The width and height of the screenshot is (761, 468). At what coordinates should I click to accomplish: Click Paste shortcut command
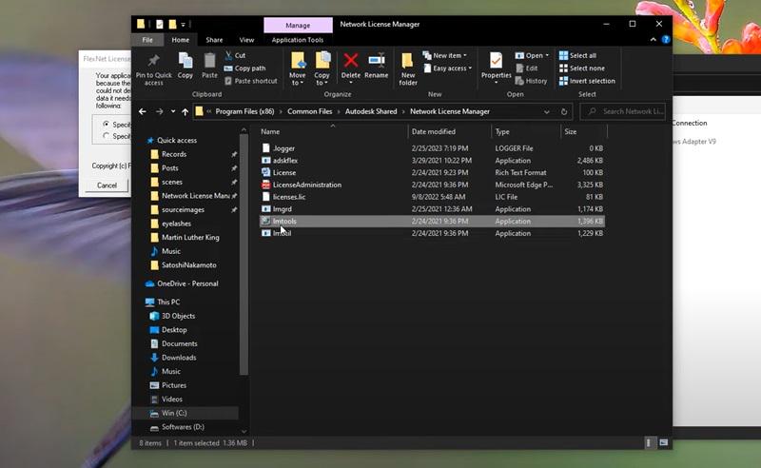[x=251, y=81]
